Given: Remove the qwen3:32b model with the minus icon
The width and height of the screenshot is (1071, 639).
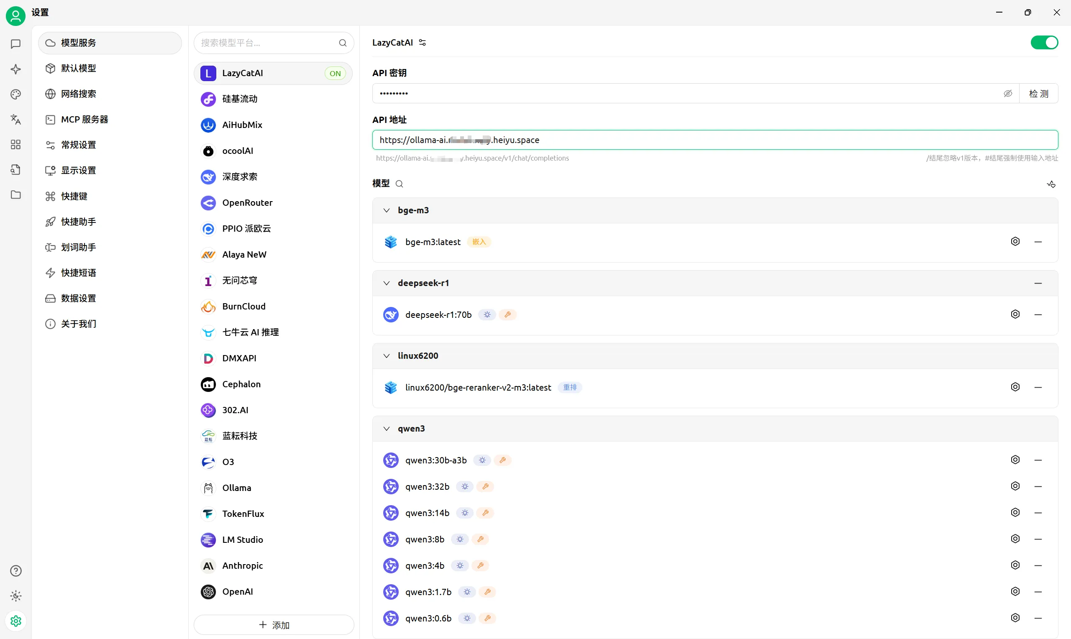Looking at the screenshot, I should [x=1038, y=487].
